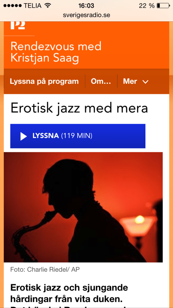Expand the Mer menu
Image resolution: width=173 pixels, height=308 pixels.
click(x=136, y=81)
